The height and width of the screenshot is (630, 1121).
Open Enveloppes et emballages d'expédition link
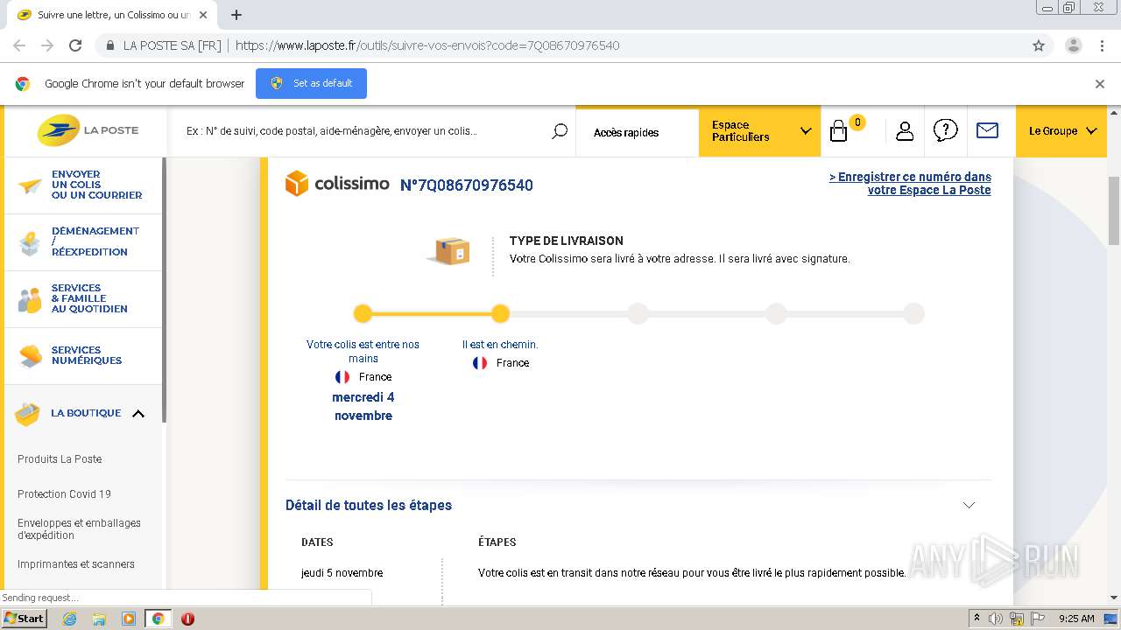[x=79, y=528]
